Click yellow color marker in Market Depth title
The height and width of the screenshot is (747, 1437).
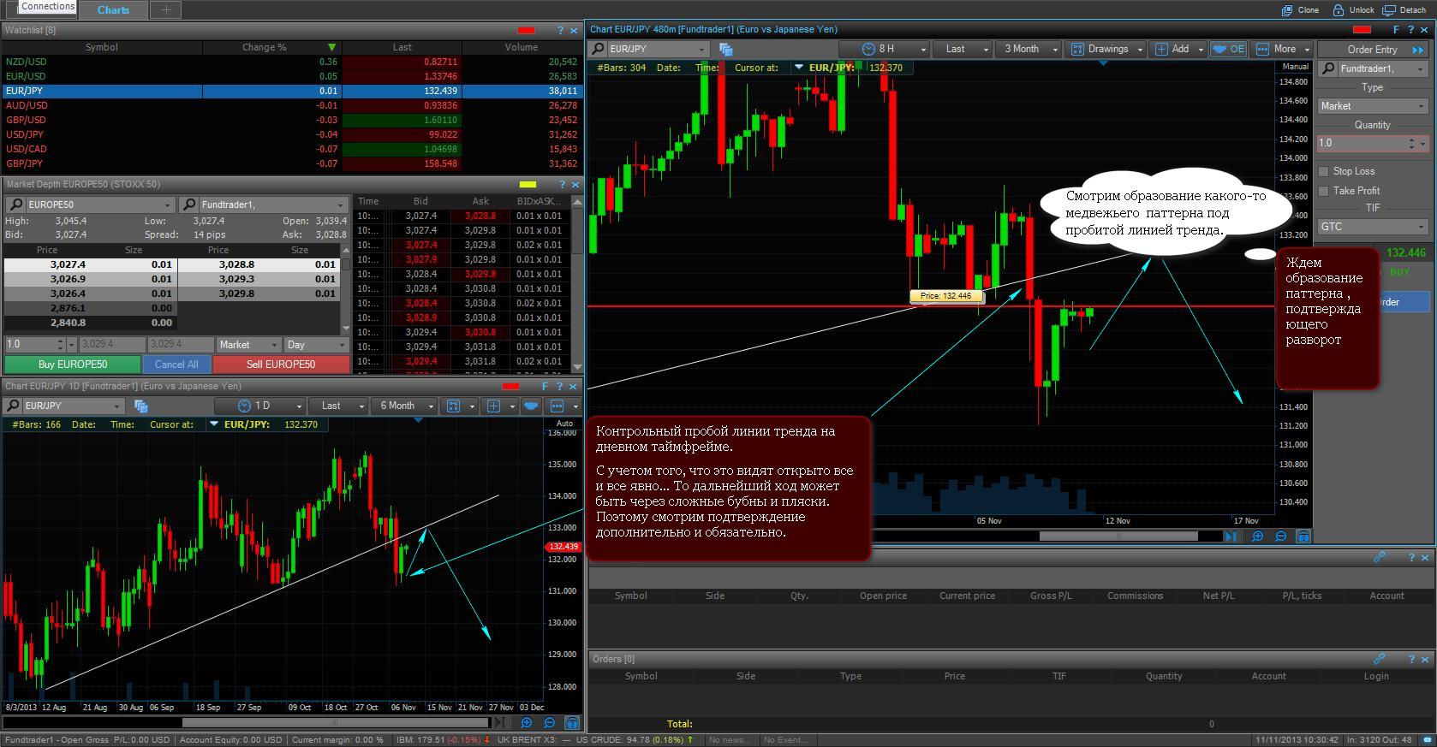click(528, 185)
